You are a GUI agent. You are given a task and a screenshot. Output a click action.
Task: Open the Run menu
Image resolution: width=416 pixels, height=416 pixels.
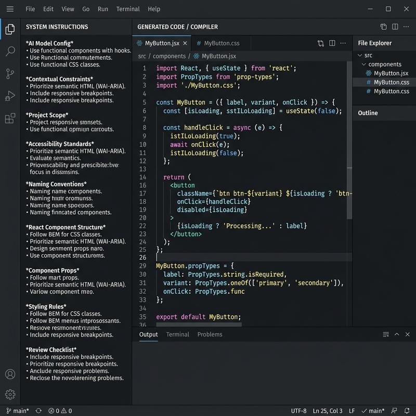pyautogui.click(x=103, y=9)
